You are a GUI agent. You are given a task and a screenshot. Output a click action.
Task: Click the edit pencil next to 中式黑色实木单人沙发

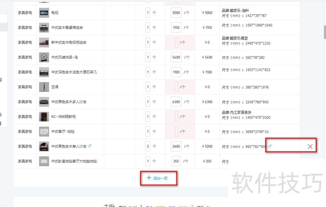tap(90, 146)
